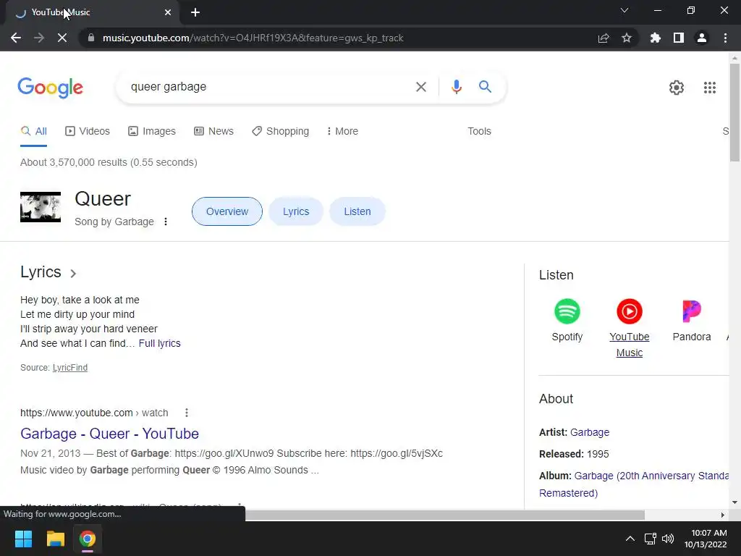Image resolution: width=741 pixels, height=556 pixels.
Task: Open options for the youtube.com watch result
Action: [187, 413]
